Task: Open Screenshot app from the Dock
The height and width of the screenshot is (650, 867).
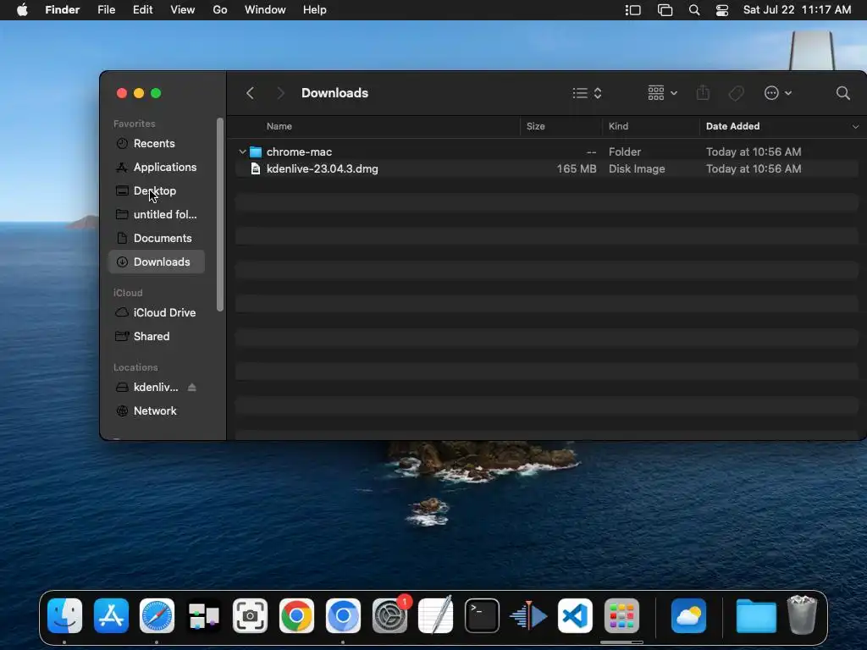Action: tap(250, 616)
